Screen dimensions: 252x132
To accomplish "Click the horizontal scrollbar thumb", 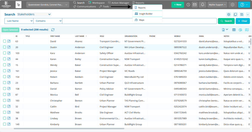I will (69, 128).
